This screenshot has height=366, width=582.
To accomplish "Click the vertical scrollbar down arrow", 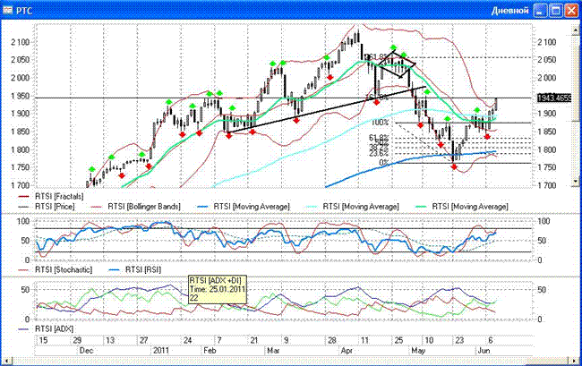I will (576, 182).
